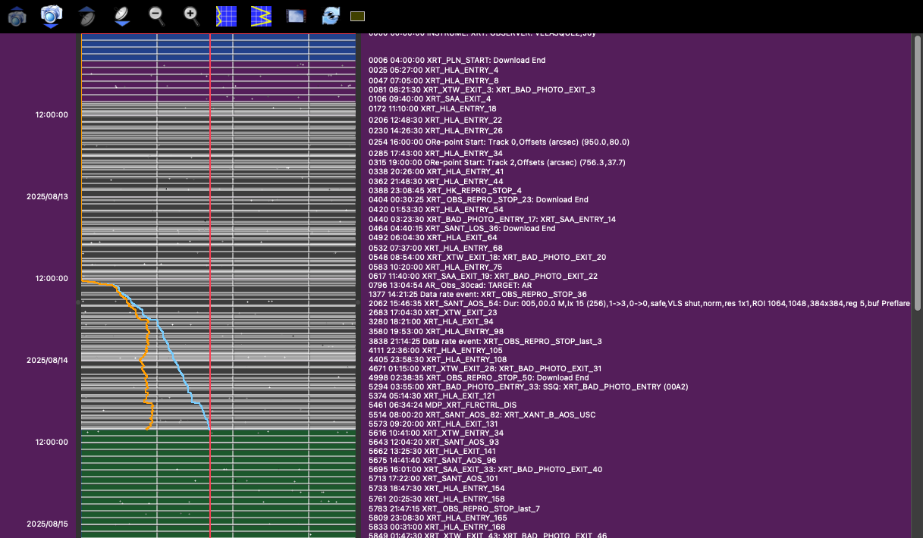Click the refresh arrows icon
Screen dimensions: 923x538
point(331,16)
